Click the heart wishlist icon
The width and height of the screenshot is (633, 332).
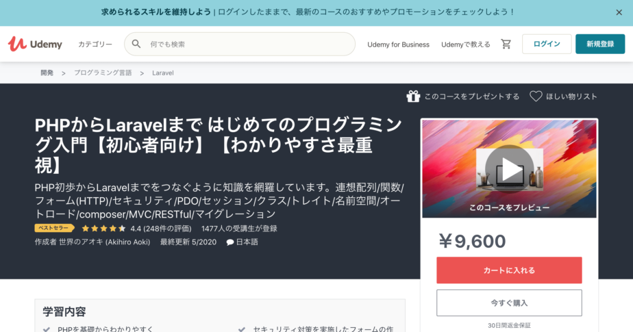click(536, 97)
